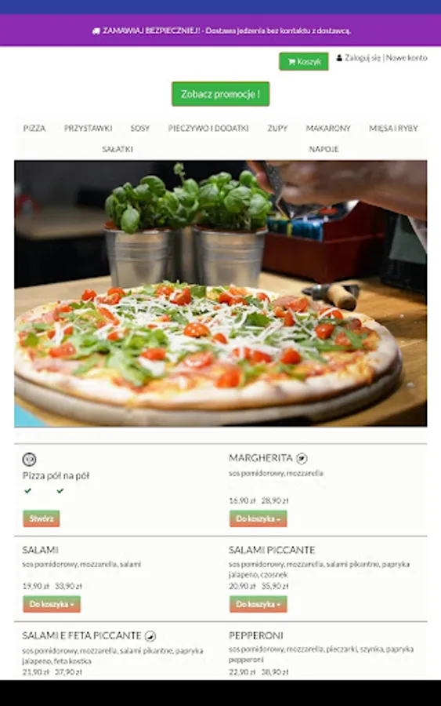441x706 pixels.
Task: Go to the SAŁATKI category
Action: [x=117, y=149]
